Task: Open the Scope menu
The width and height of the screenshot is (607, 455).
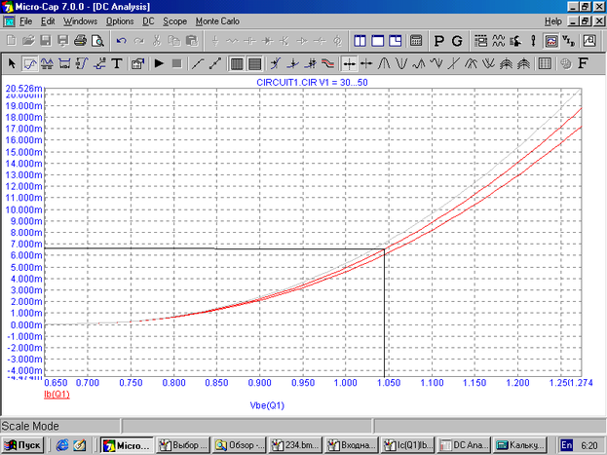Action: [175, 20]
